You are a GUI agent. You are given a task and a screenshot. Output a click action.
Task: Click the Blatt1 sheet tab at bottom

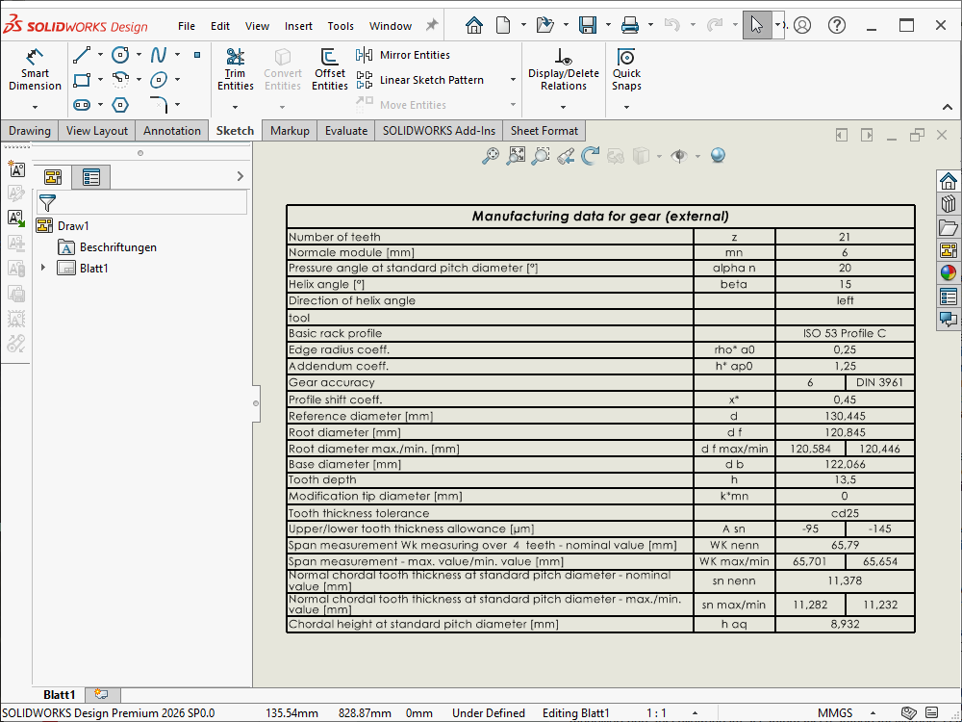[x=60, y=694]
